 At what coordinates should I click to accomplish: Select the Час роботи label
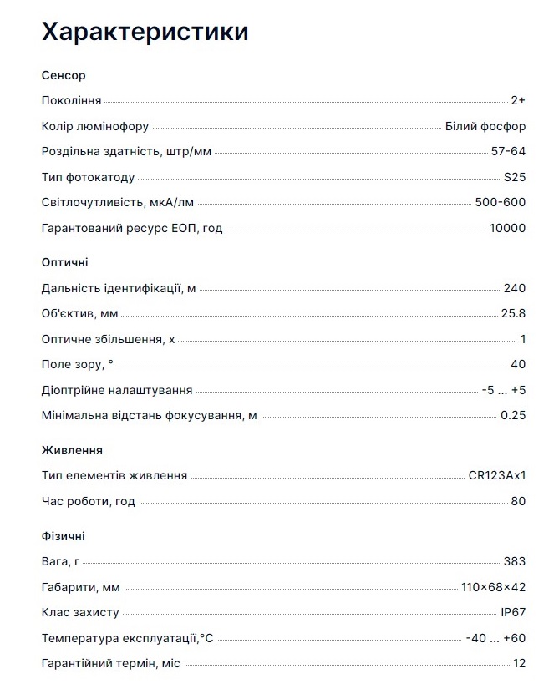[88, 502]
